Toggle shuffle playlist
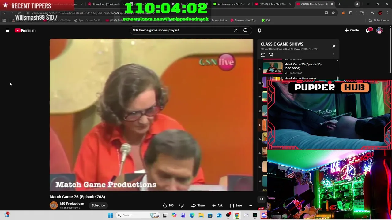392x220 pixels. click(271, 55)
